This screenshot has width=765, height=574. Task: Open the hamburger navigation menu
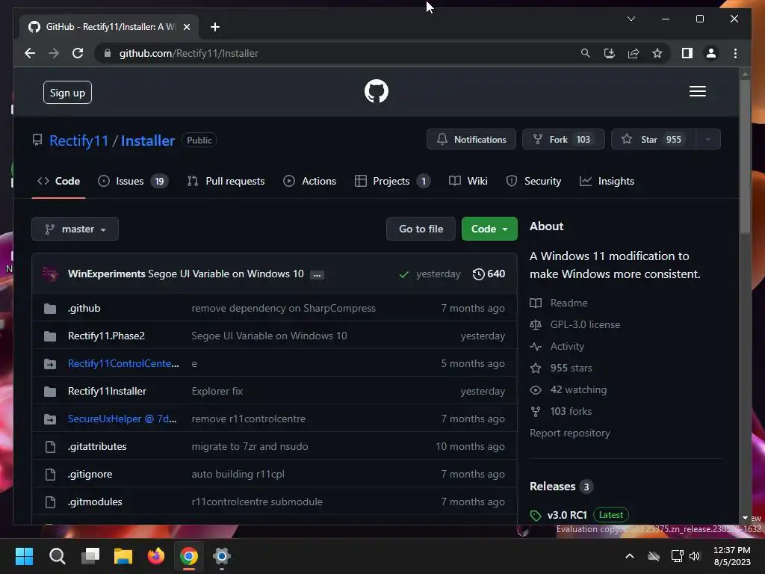697,91
